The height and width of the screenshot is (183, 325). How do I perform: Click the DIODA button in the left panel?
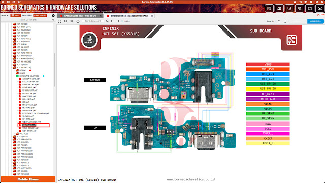(x=16, y=16)
